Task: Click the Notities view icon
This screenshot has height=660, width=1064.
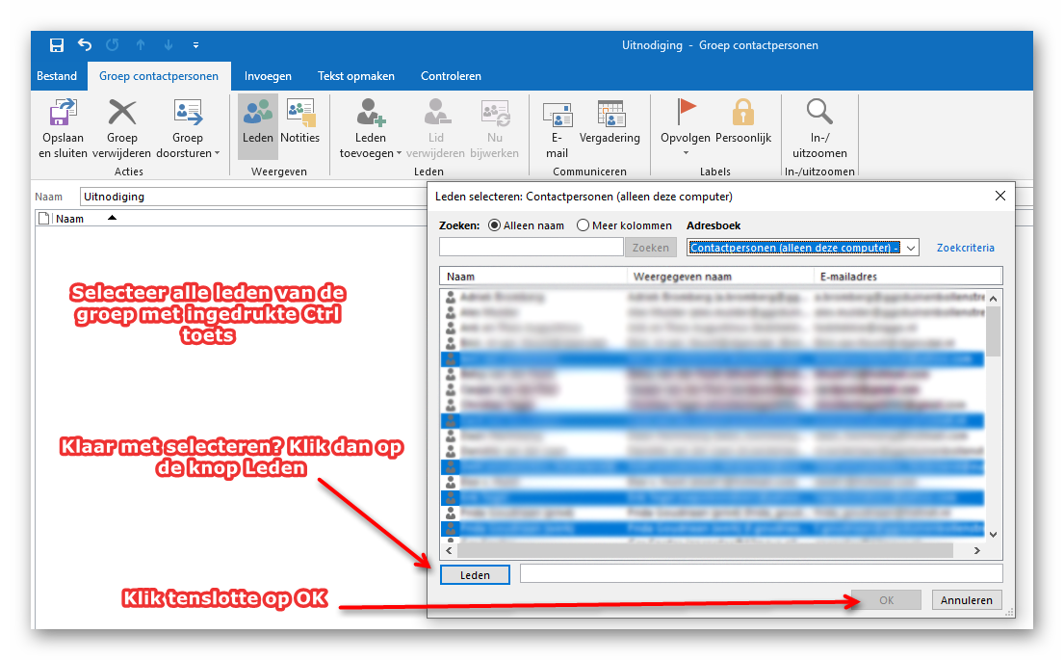Action: click(x=300, y=114)
